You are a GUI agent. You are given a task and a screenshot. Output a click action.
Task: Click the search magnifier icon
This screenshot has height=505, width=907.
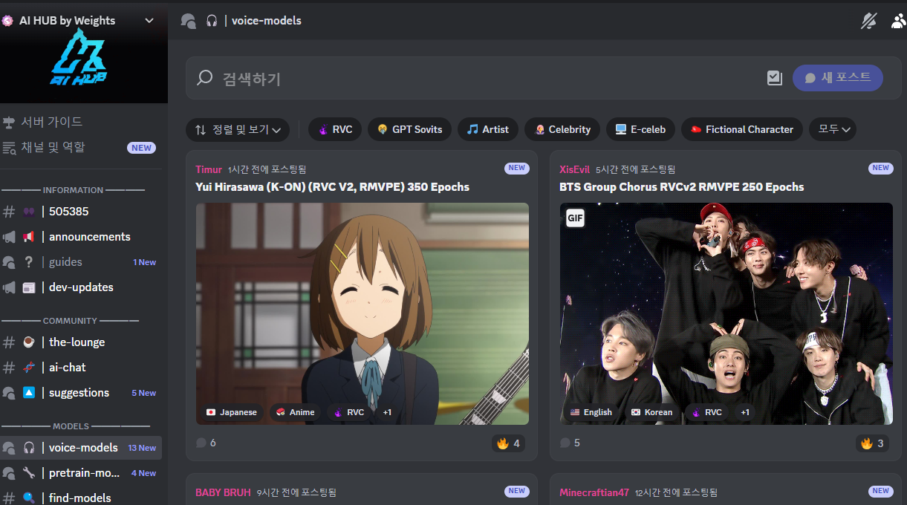click(205, 78)
